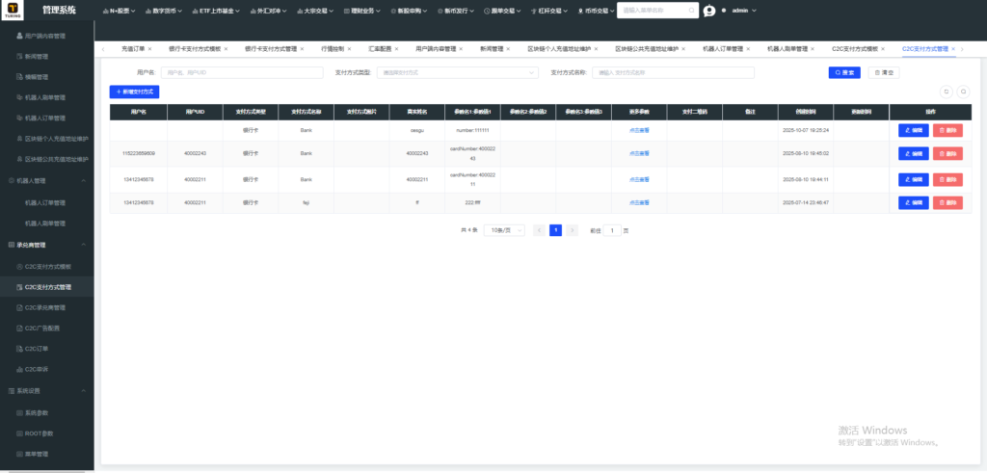This screenshot has height=473, width=987.
Task: Open the N+股票 top menu dropdown
Action: [x=119, y=11]
